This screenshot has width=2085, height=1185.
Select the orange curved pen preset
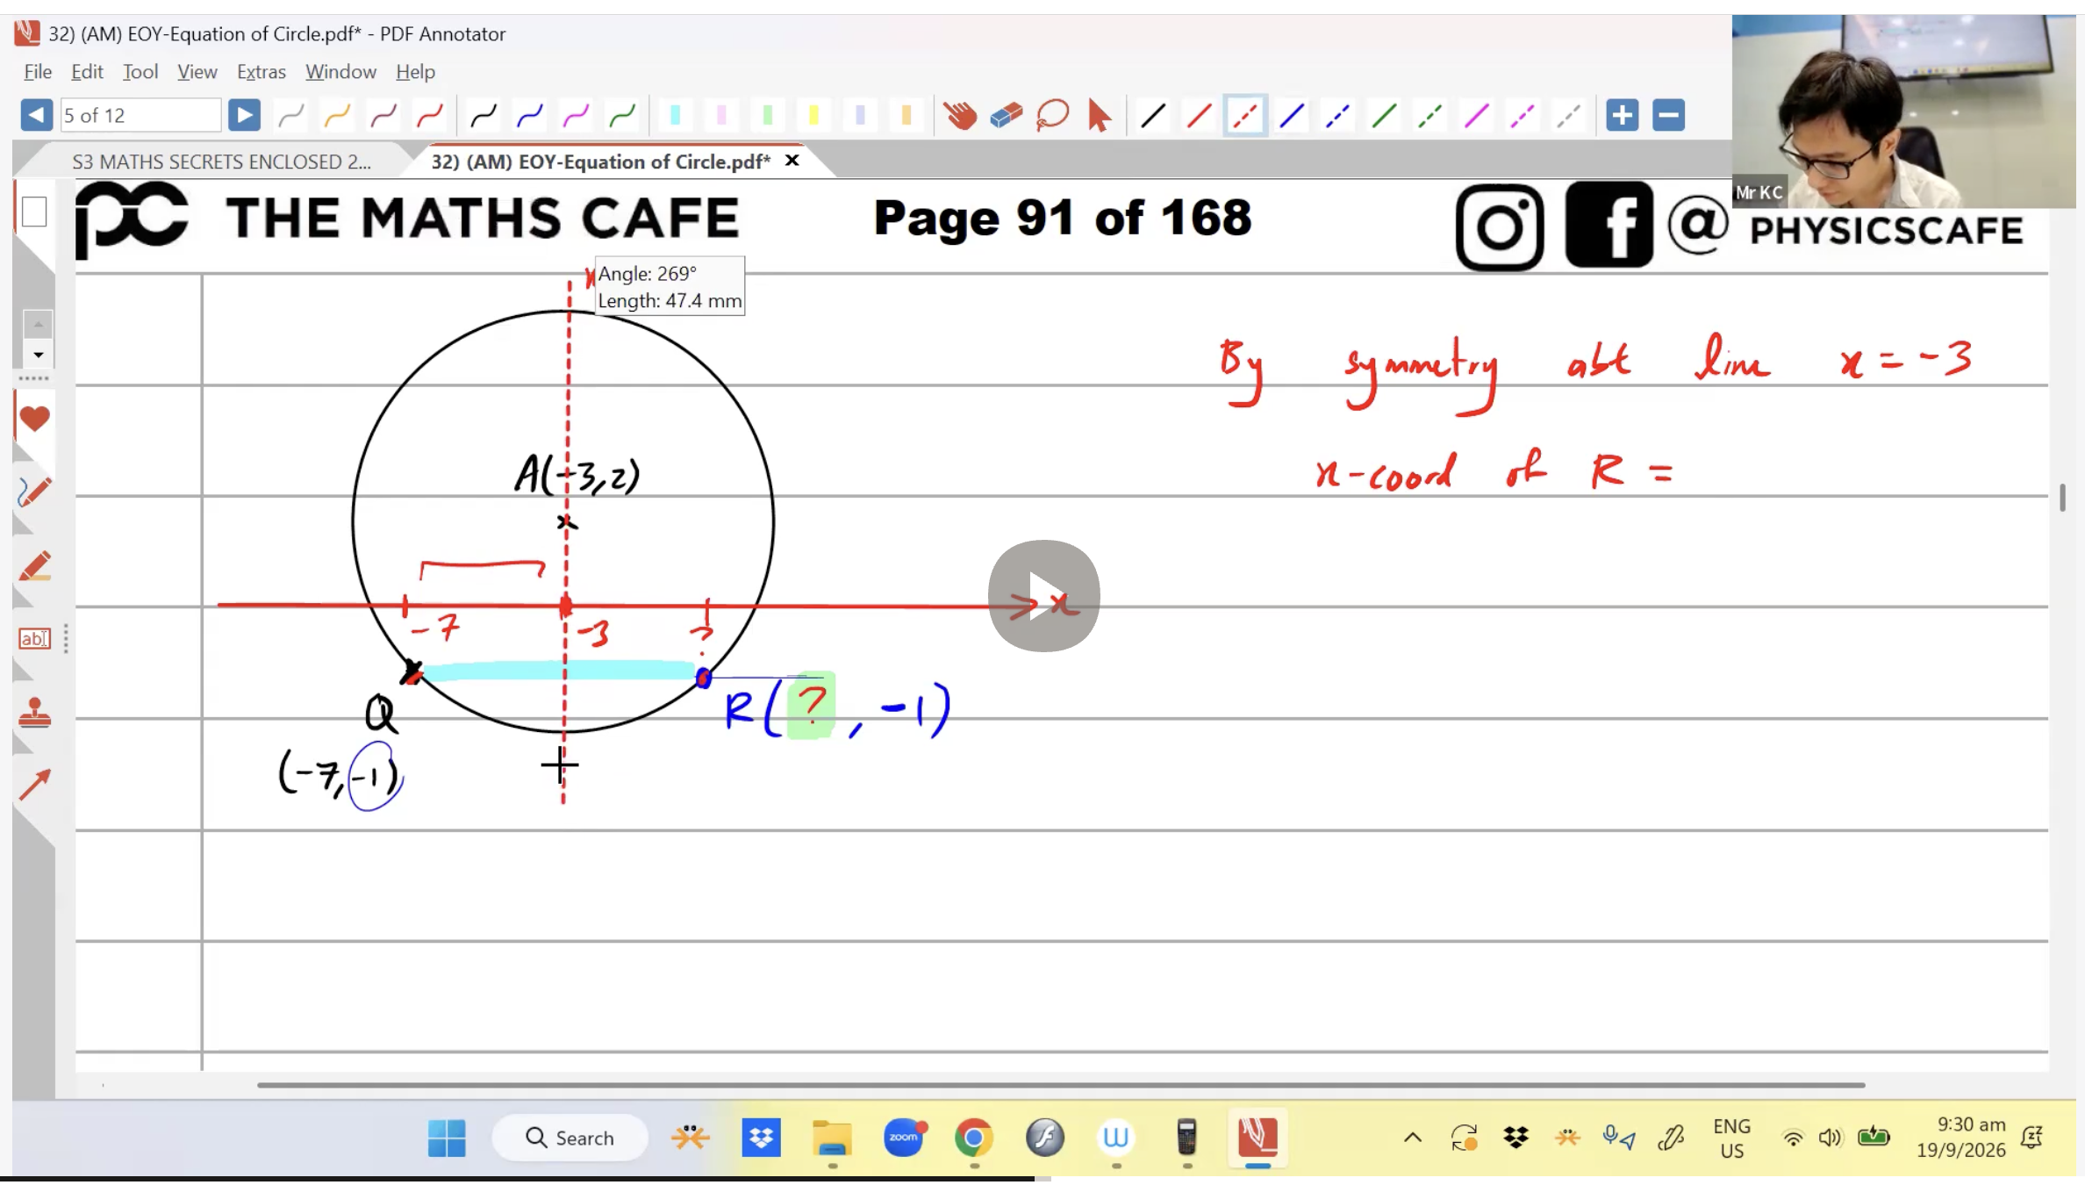click(337, 115)
